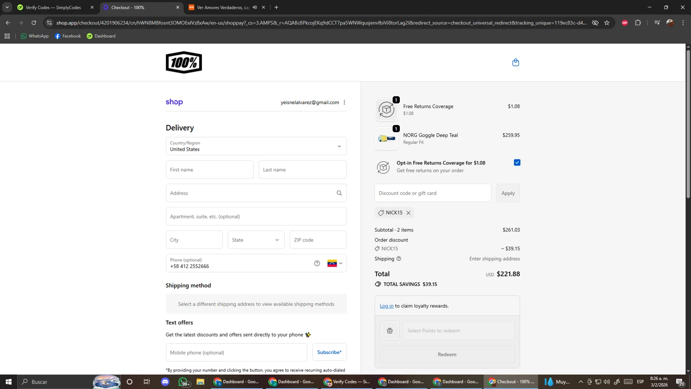Focus the First name field
The width and height of the screenshot is (691, 389).
coord(210,170)
